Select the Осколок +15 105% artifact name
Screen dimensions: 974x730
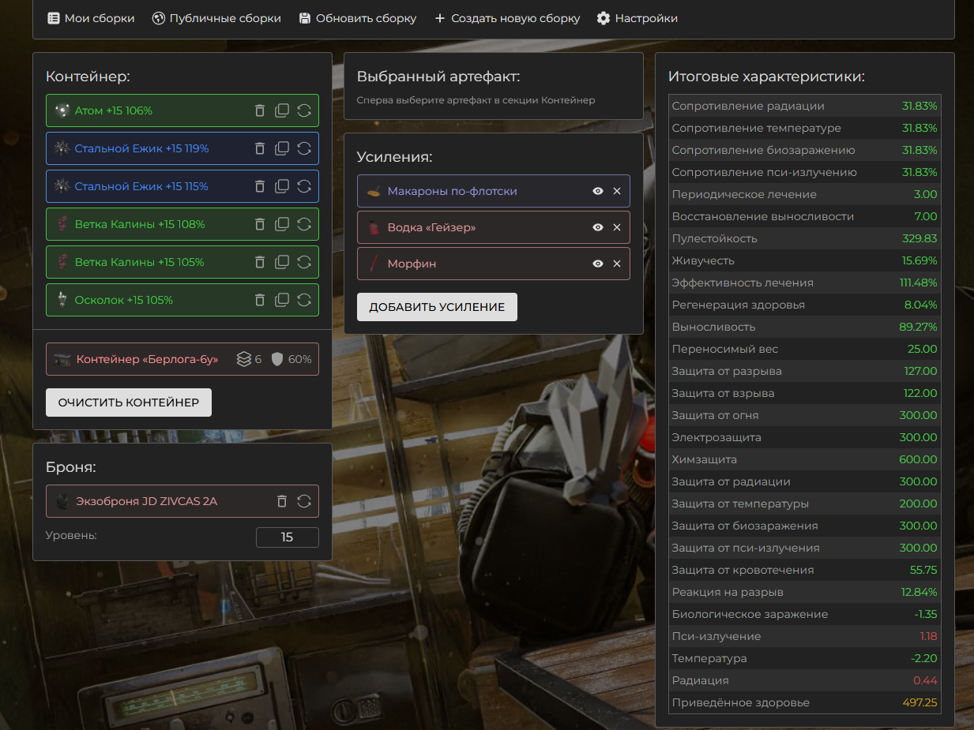pyautogui.click(x=124, y=300)
